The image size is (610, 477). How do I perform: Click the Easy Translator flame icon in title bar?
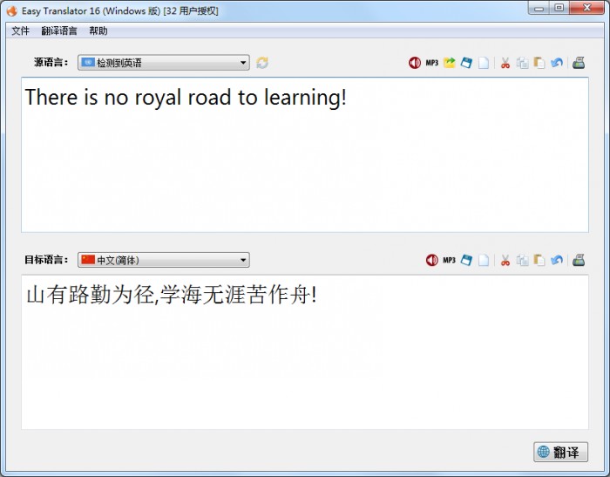pyautogui.click(x=12, y=11)
